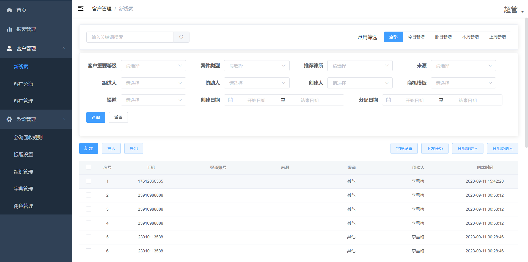Image resolution: width=528 pixels, height=262 pixels.
Task: Collapse sidebar with the hamburger icon
Action: pyautogui.click(x=81, y=9)
